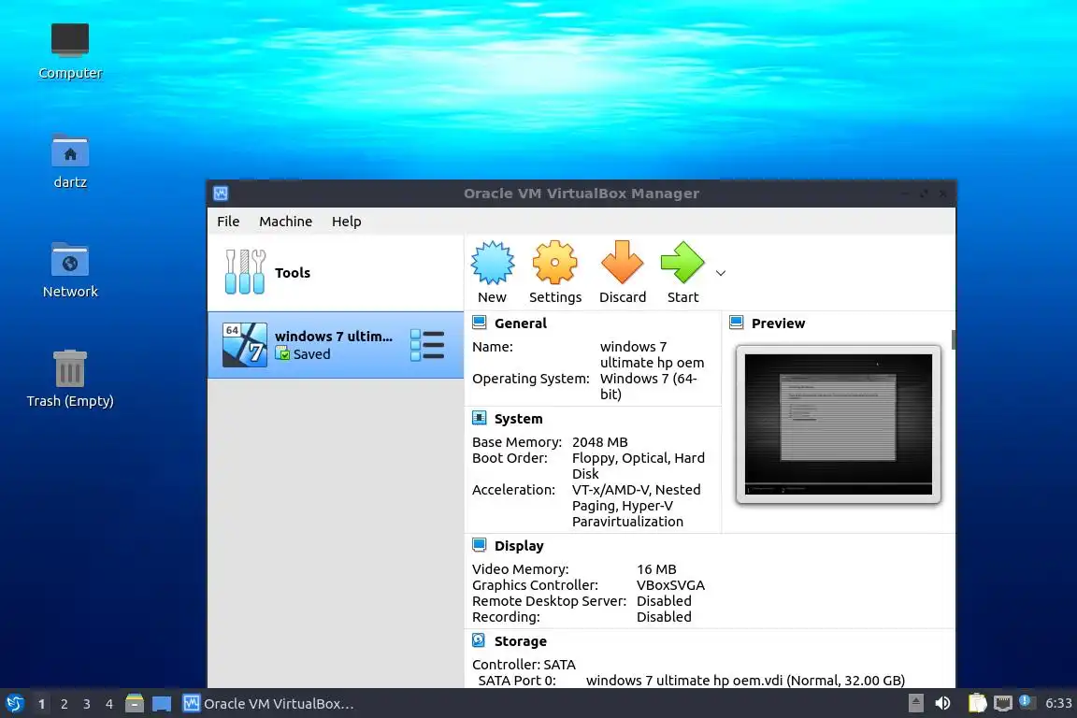Click the Base Memory value 2048 MB
1077x718 pixels.
[599, 442]
